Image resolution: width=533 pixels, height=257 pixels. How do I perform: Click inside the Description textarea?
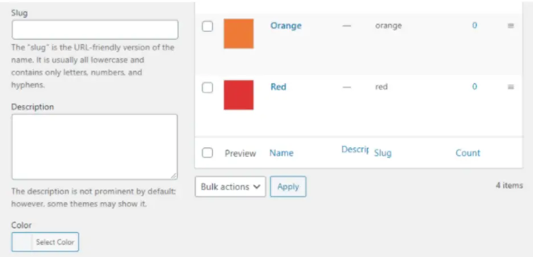(x=95, y=147)
